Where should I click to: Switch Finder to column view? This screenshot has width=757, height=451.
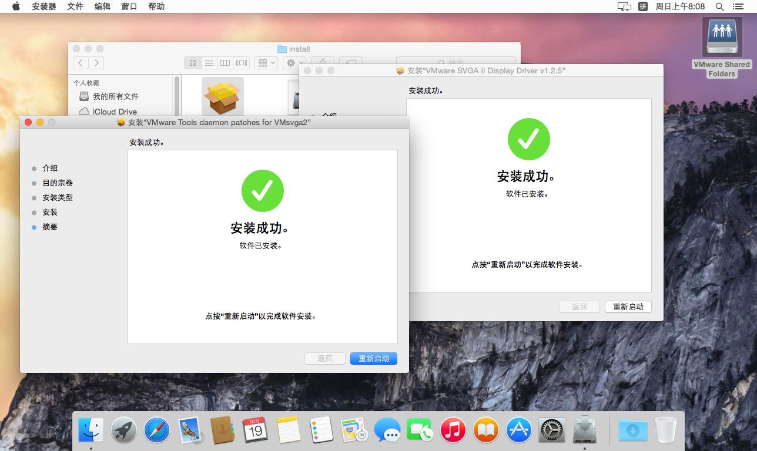[225, 63]
